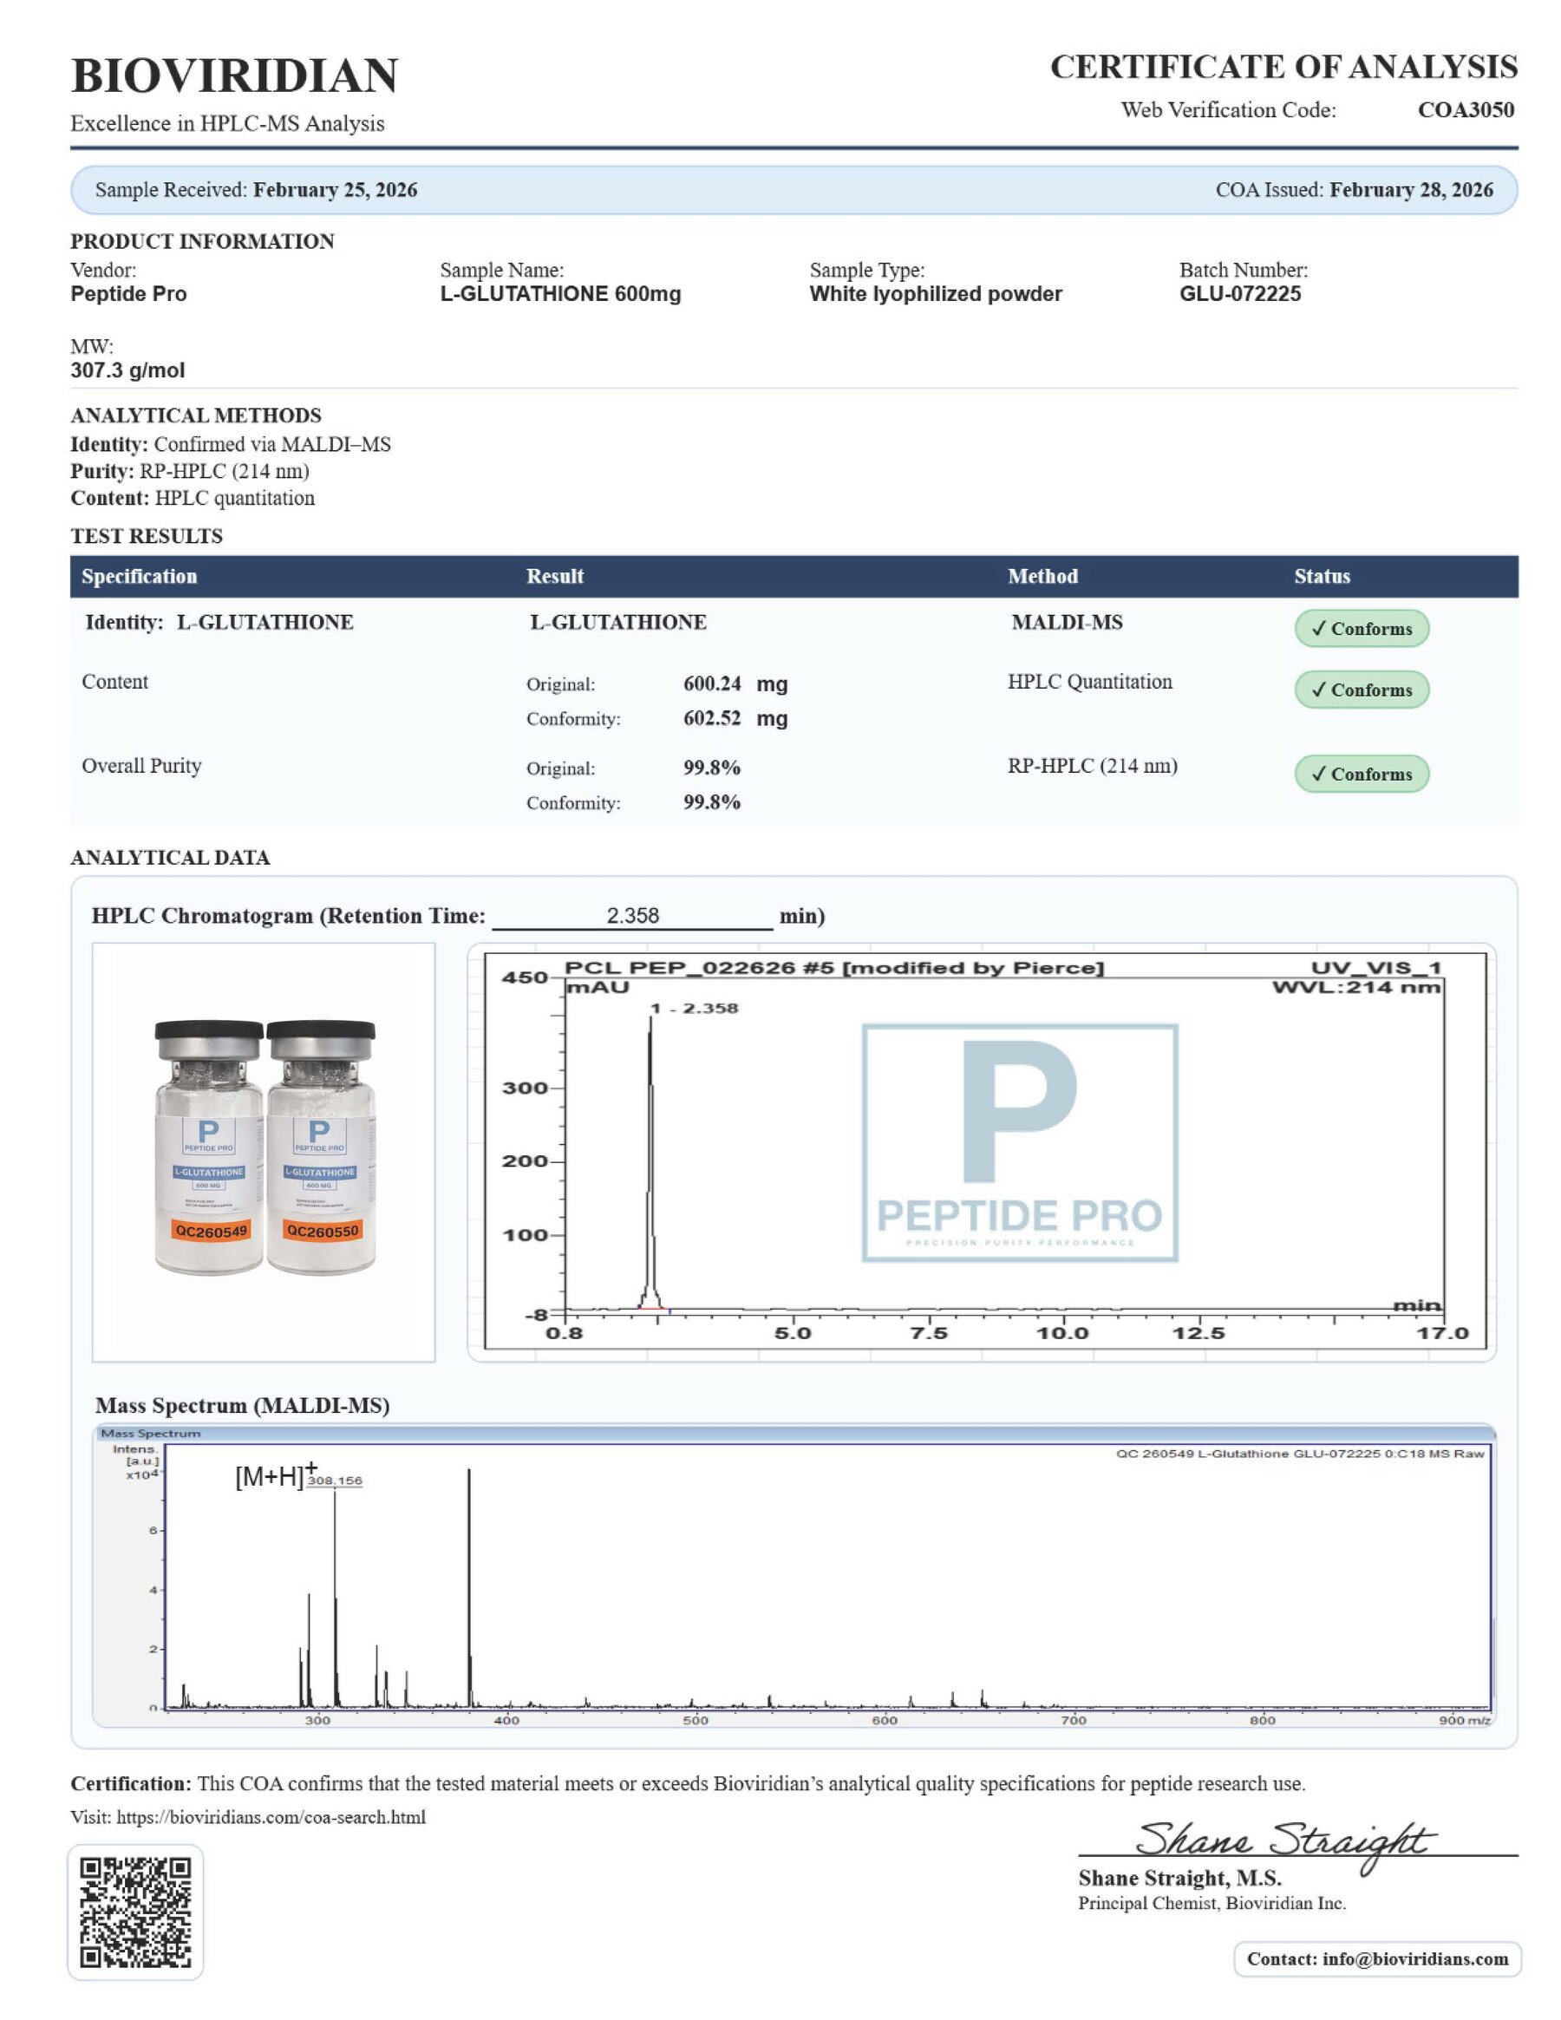Click the BIOVIRIDIAN company heading

pyautogui.click(x=234, y=75)
